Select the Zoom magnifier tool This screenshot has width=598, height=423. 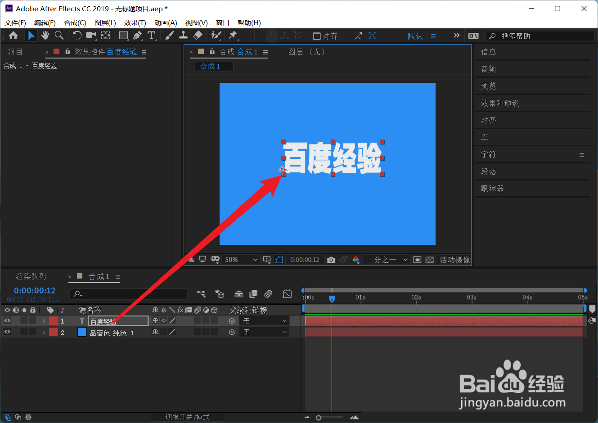pos(59,36)
